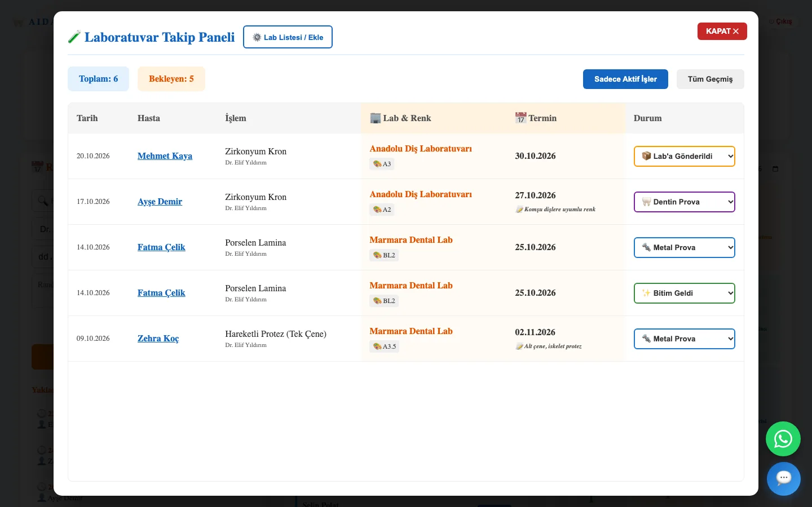Open the blue chat bubble widget

click(x=783, y=479)
